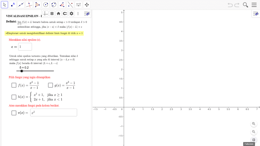This screenshot has height=146, width=260.
Task: Select the Perpendicular Line tool
Action: tap(29, 5)
